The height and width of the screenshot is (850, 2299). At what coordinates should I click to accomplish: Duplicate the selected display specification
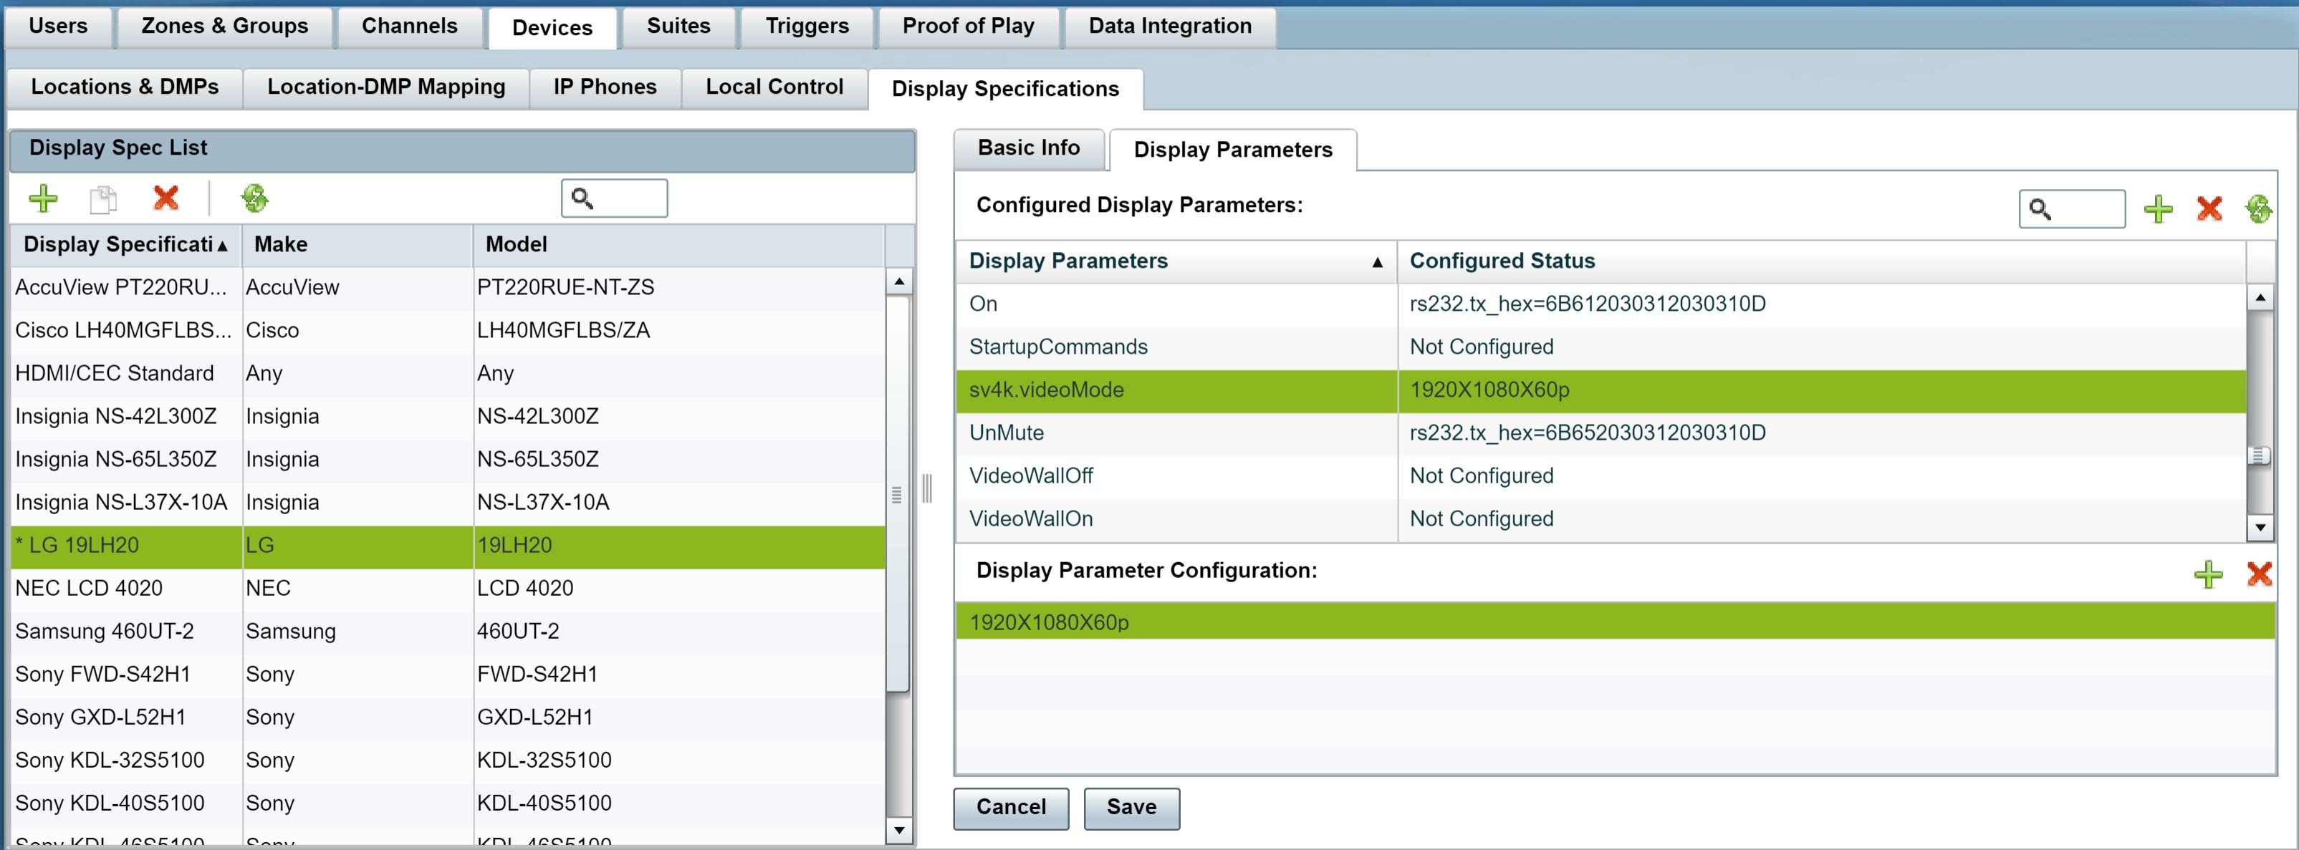click(x=104, y=199)
